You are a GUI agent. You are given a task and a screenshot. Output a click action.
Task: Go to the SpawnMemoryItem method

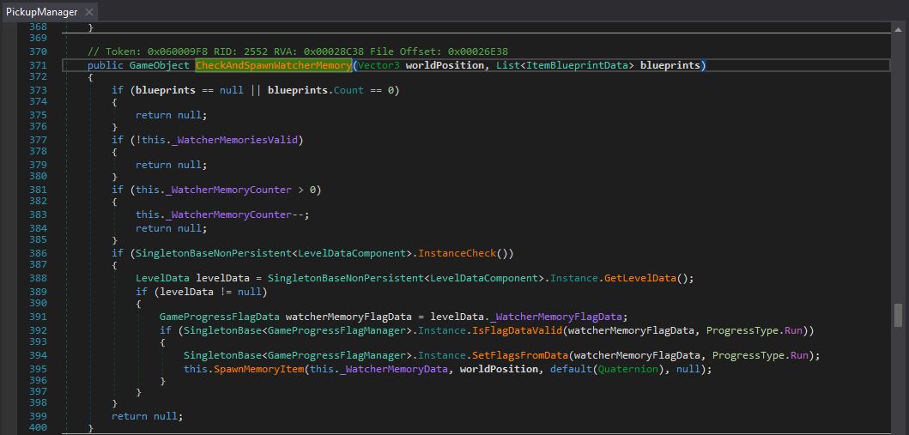pos(253,369)
